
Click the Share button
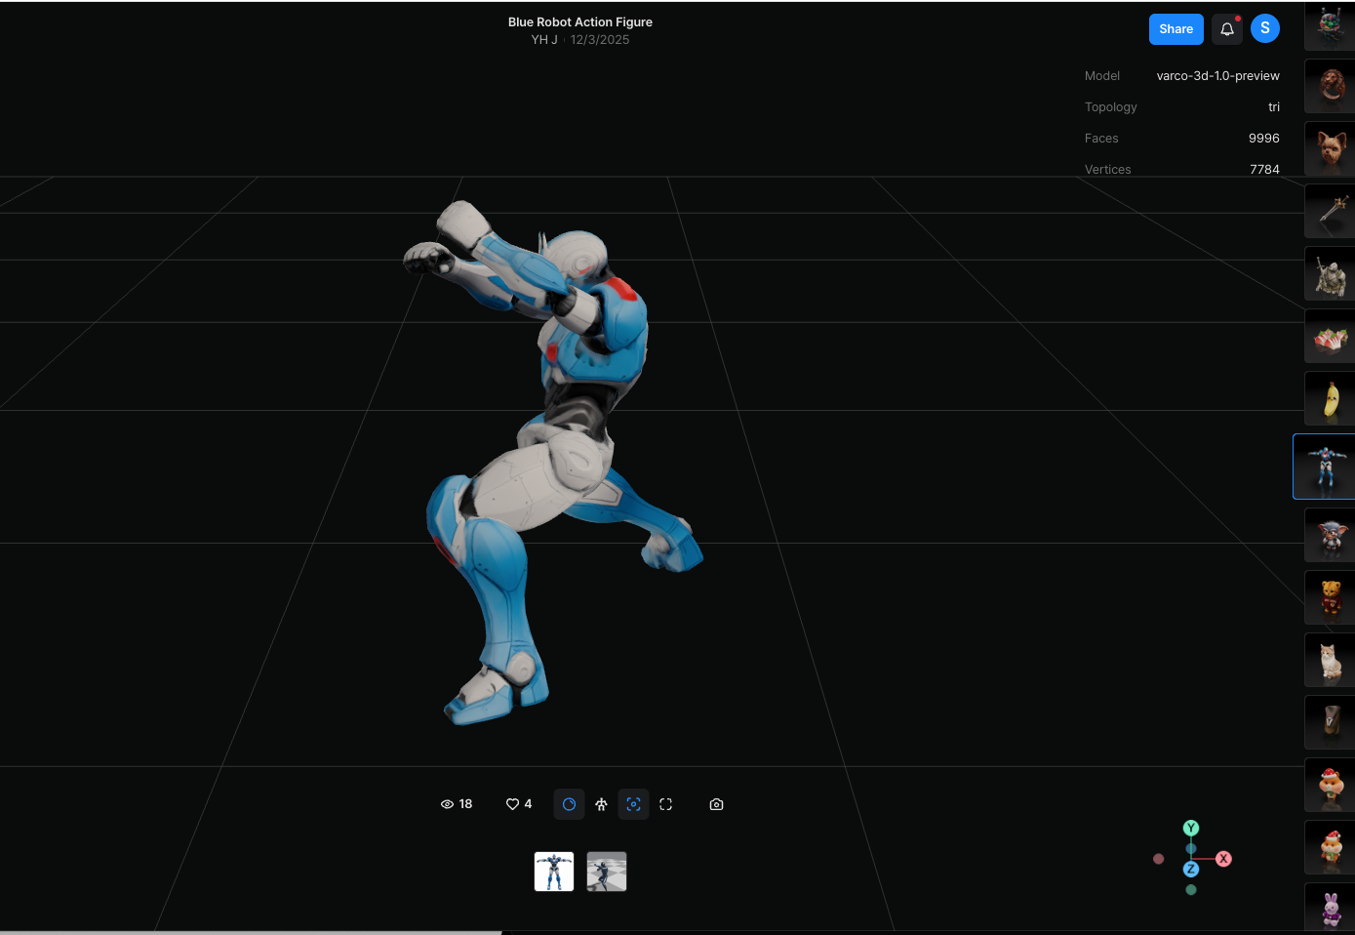point(1176,29)
